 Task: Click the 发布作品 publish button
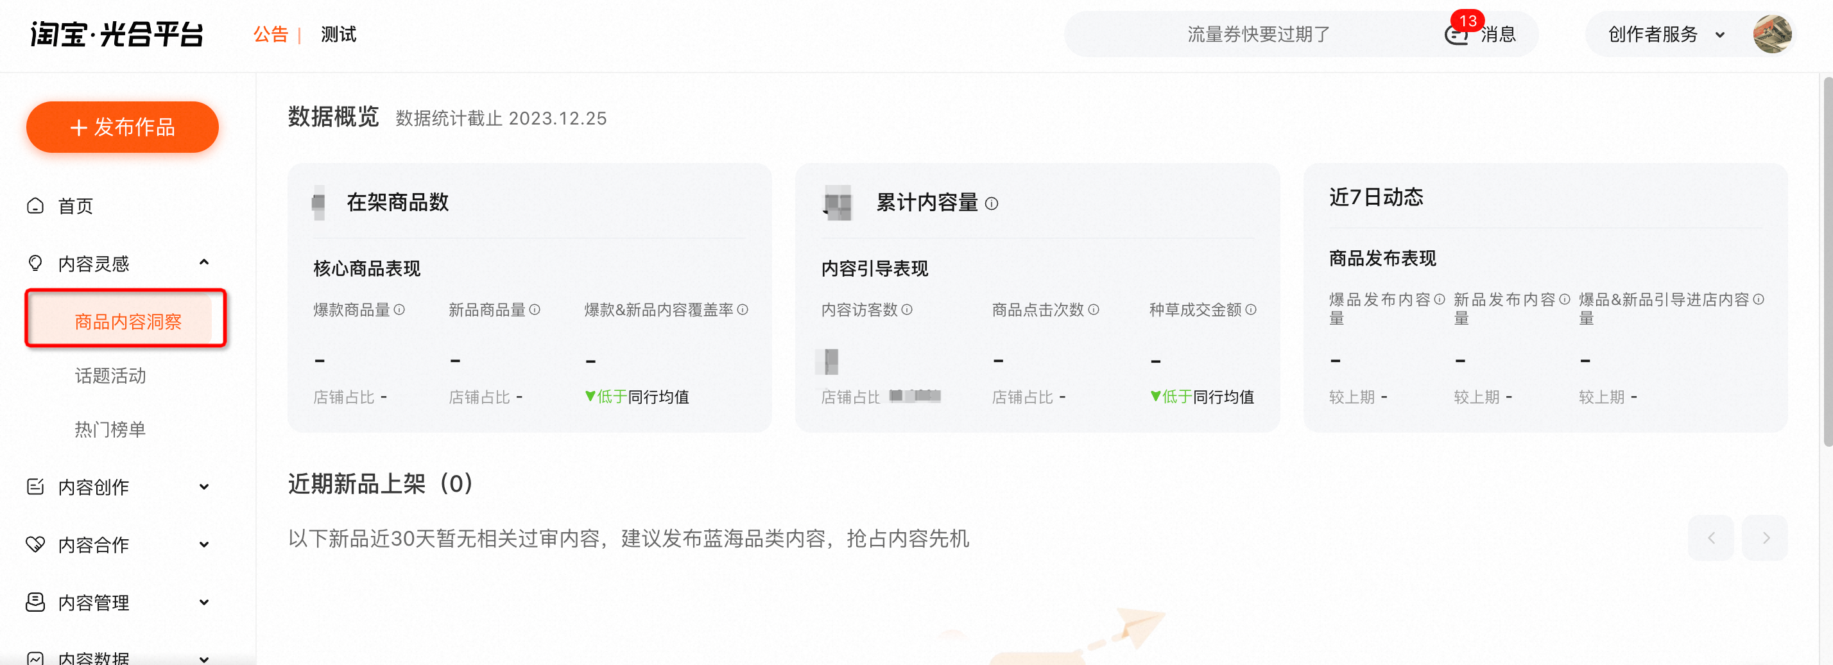[x=123, y=126]
